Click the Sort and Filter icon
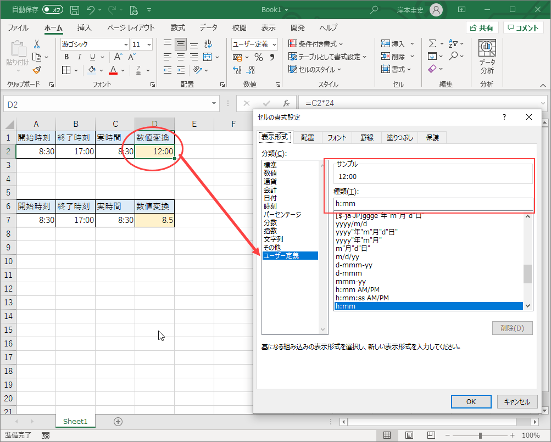Image resolution: width=551 pixels, height=442 pixels. tap(453, 43)
